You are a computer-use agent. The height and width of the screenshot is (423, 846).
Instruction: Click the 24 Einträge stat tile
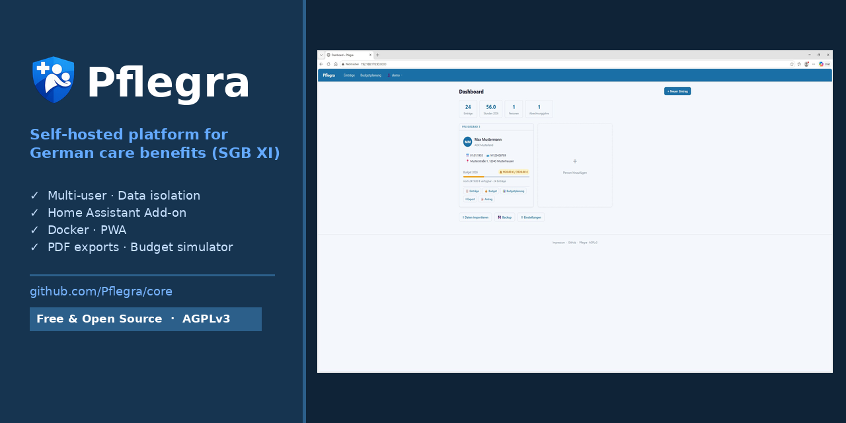[x=468, y=109]
